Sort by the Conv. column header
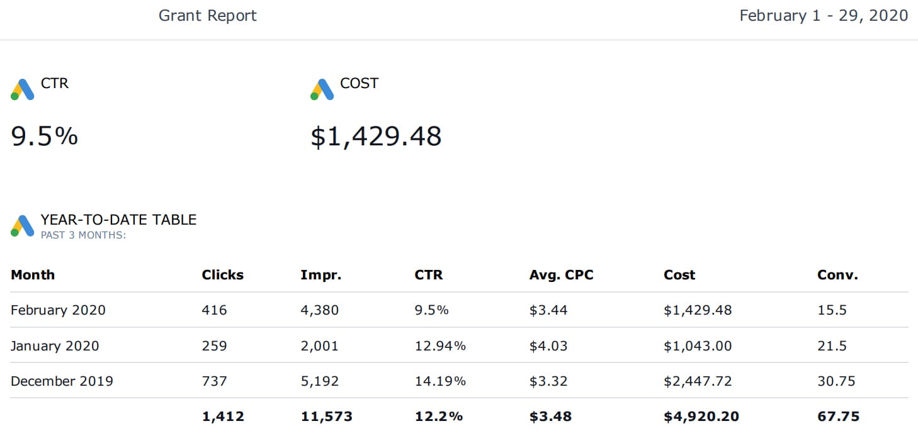 pos(837,275)
